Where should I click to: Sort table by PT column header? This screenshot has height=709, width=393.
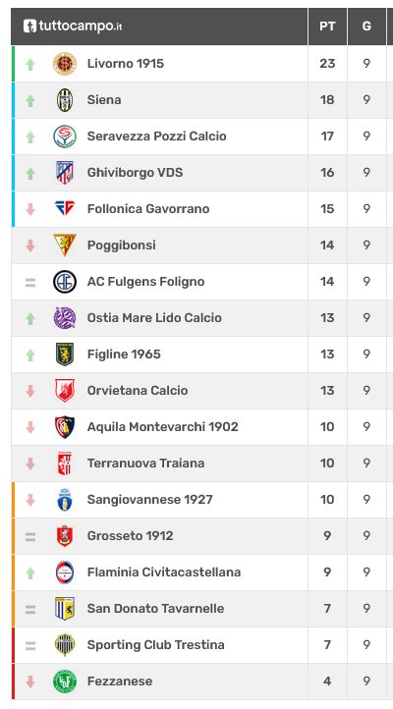[327, 27]
